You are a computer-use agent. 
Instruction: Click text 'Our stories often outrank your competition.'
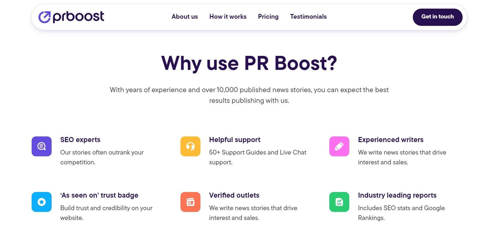click(102, 157)
